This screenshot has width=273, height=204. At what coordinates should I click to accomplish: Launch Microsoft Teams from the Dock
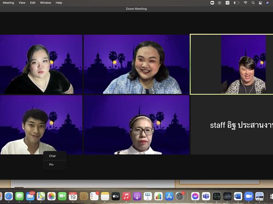coord(206,196)
